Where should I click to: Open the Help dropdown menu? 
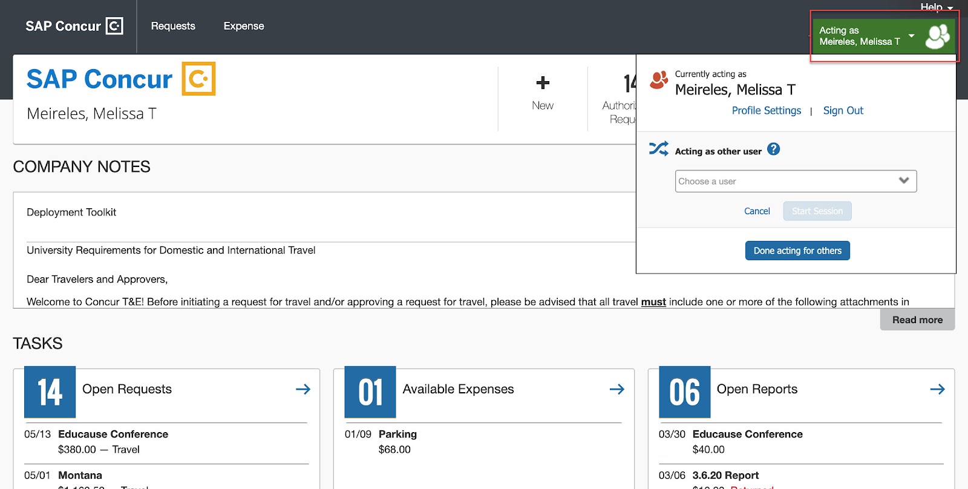tap(936, 7)
